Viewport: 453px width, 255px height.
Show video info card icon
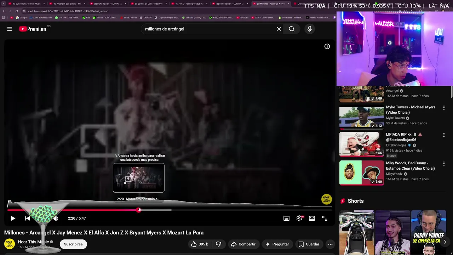(x=327, y=46)
